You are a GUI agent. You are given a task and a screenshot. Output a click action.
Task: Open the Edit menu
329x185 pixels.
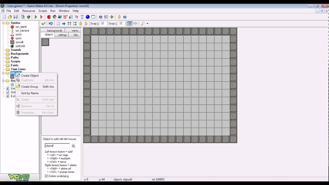tap(17, 11)
